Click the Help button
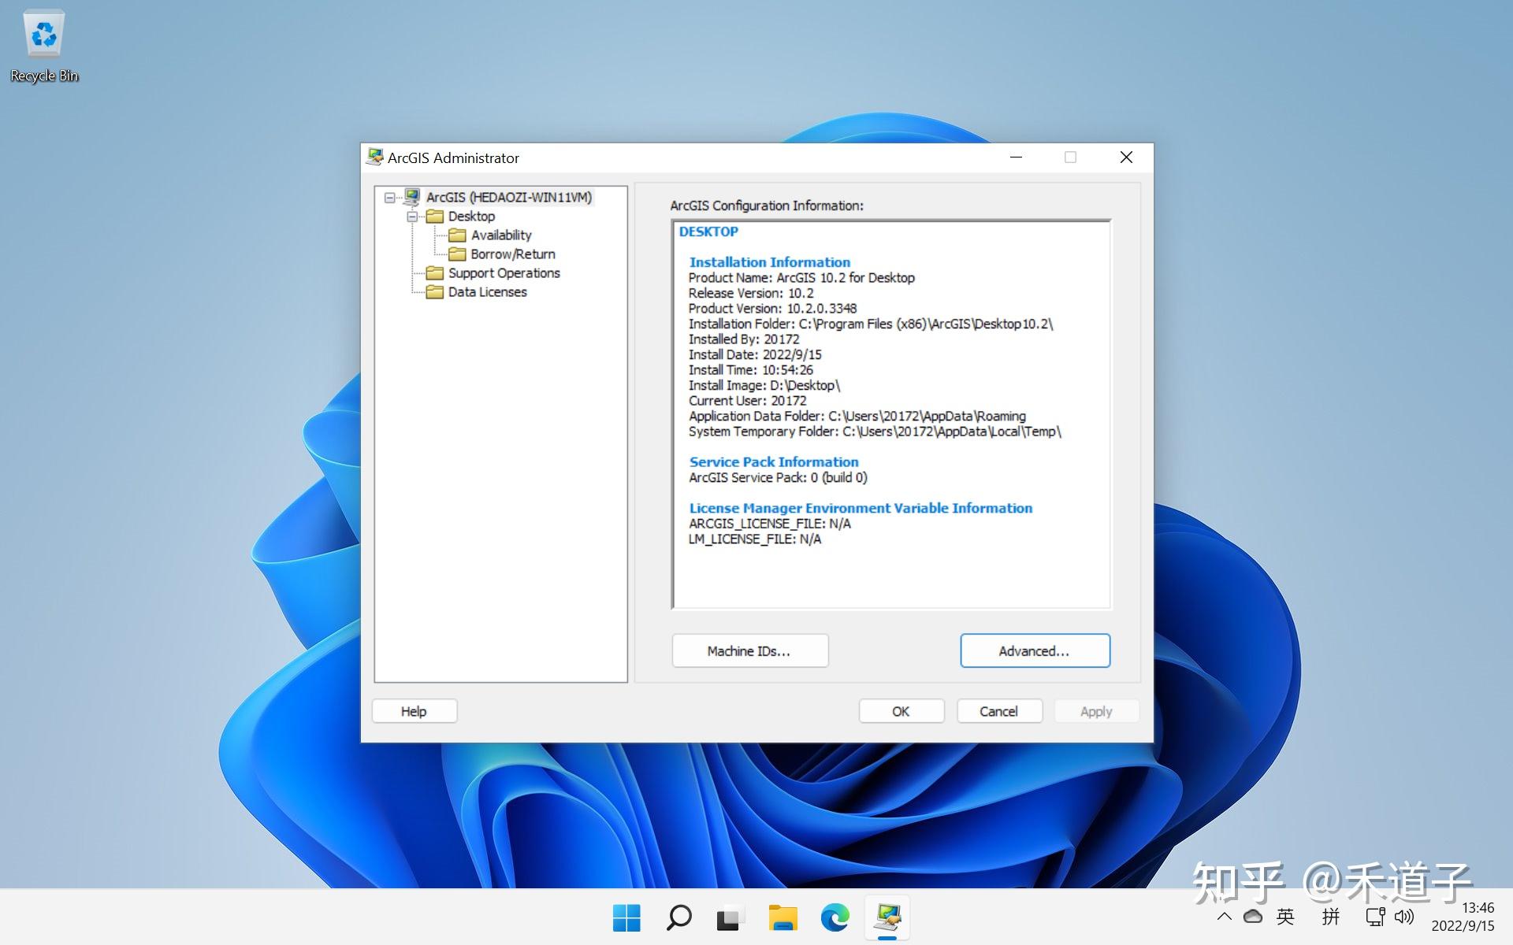Screen dimensions: 1513x945 tap(414, 711)
